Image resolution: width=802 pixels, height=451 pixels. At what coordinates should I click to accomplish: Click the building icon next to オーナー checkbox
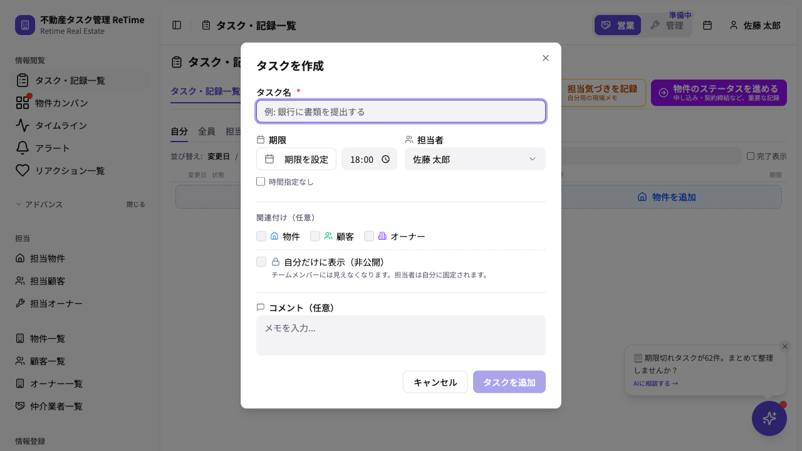tap(382, 236)
